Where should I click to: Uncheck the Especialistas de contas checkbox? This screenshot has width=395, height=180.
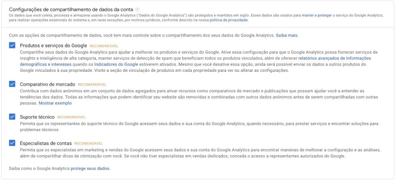pyautogui.click(x=12, y=143)
